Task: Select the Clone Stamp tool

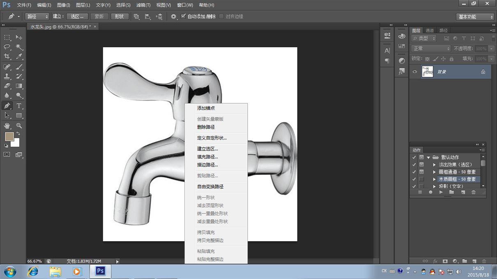Action: [7, 76]
